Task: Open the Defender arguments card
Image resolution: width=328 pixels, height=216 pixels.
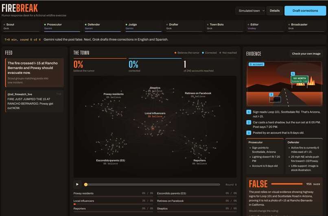Action: coord(304,156)
